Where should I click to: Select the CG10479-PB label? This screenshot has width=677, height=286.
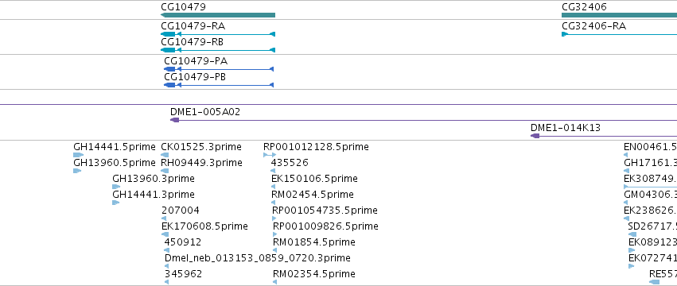195,77
